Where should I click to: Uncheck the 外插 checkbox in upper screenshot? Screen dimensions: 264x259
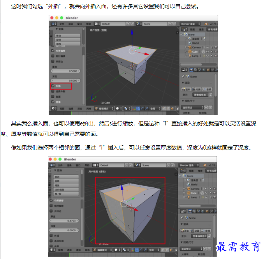point(53,86)
